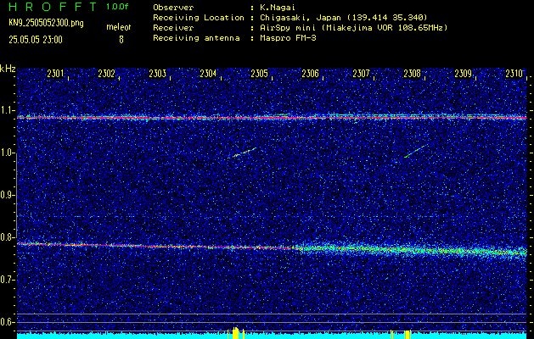Select the filename KN9_2505052300.png
This screenshot has height=339, width=534.
(x=46, y=23)
